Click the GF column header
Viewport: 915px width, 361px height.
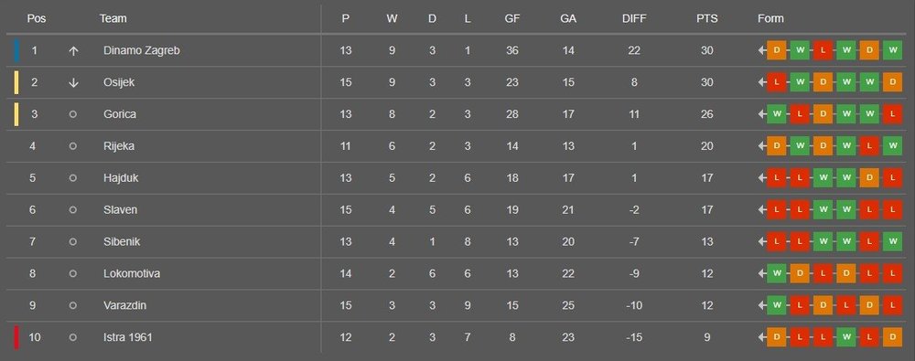click(x=512, y=18)
